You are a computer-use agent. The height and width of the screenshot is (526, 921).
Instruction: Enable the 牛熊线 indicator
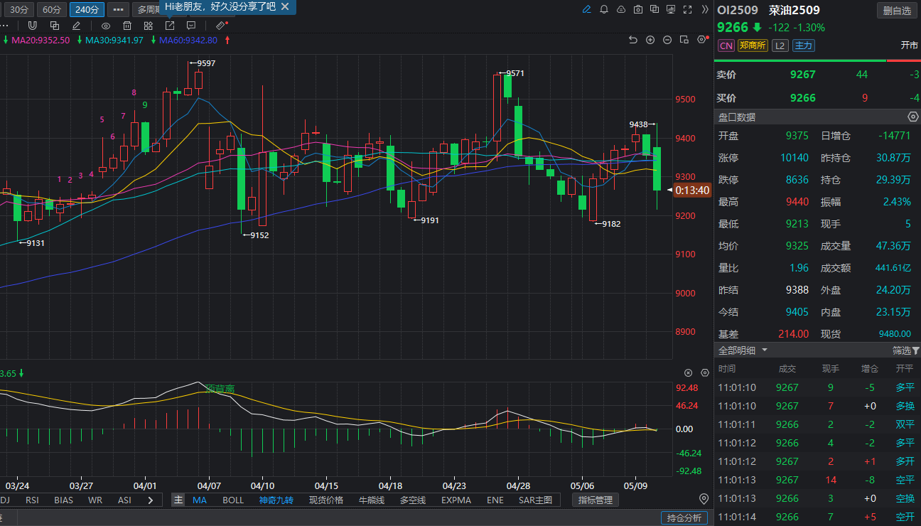[372, 500]
